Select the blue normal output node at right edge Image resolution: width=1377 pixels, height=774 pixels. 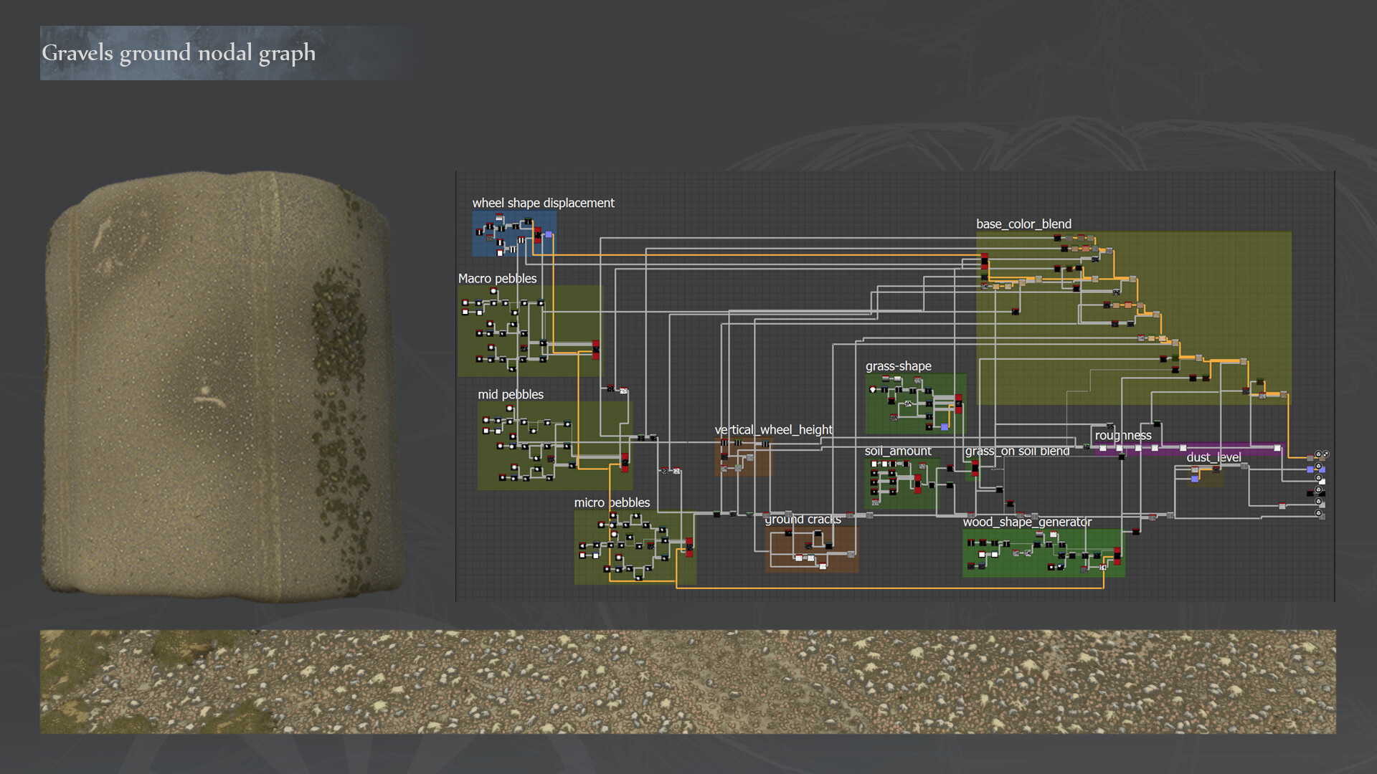[x=1322, y=469]
